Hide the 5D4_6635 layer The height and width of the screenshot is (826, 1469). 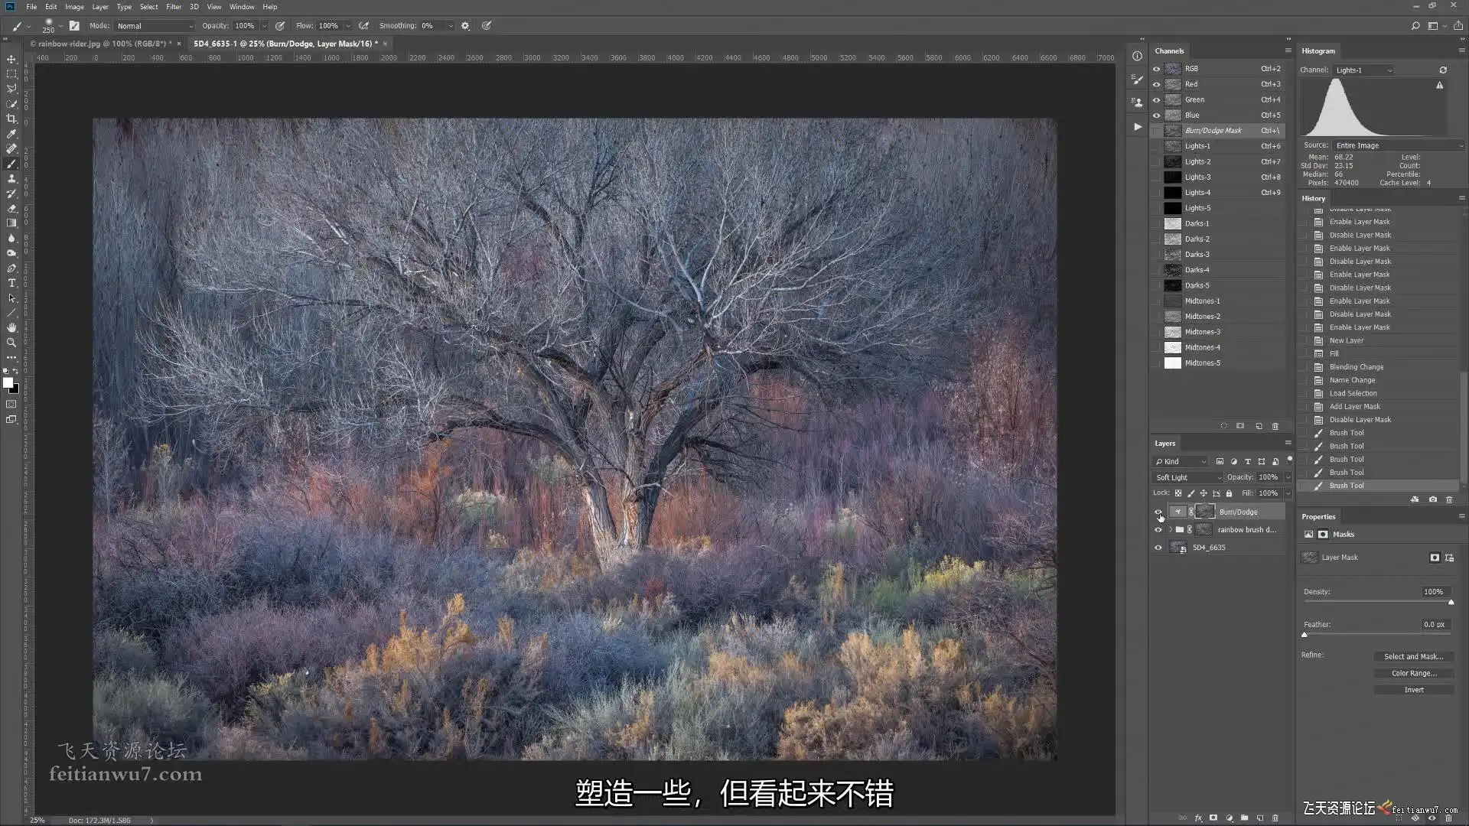(x=1158, y=548)
